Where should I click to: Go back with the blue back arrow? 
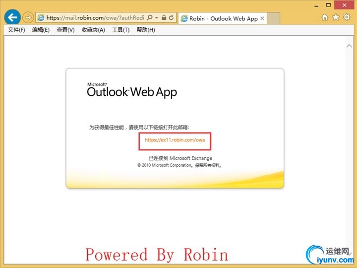[12, 17]
